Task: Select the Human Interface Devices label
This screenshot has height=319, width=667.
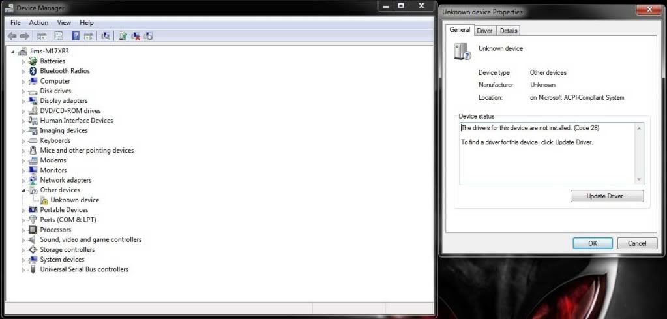Action: [x=76, y=121]
